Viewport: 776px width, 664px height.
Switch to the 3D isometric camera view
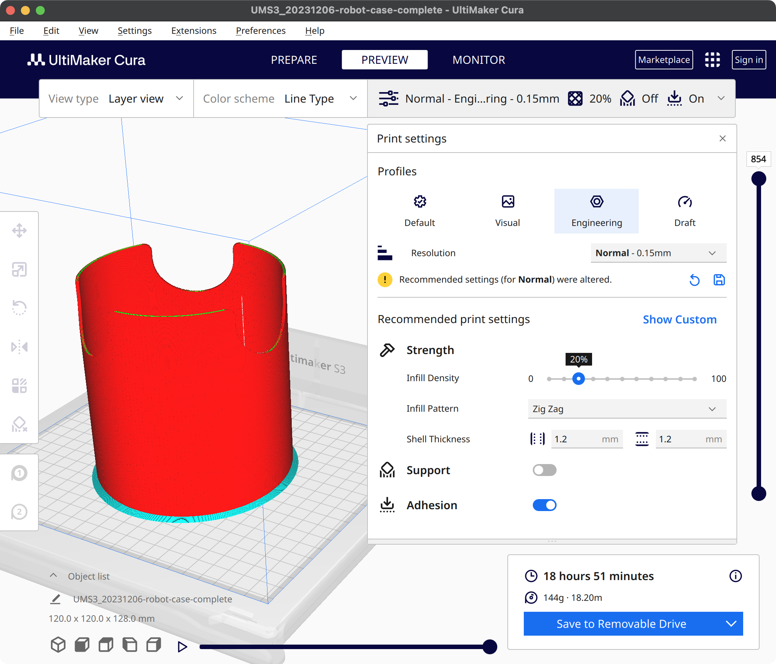[58, 645]
